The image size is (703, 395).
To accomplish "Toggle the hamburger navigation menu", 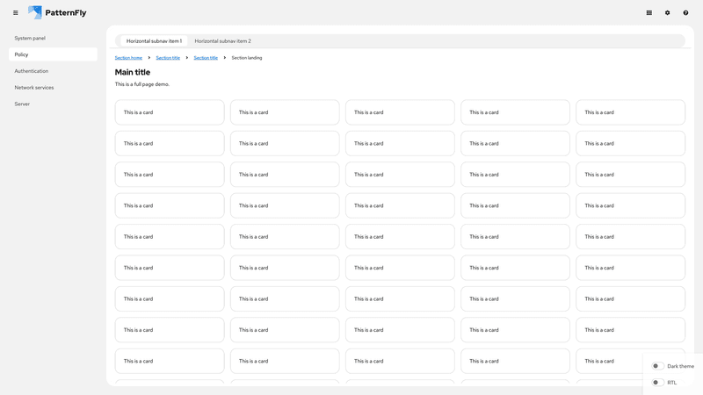I will pyautogui.click(x=16, y=13).
